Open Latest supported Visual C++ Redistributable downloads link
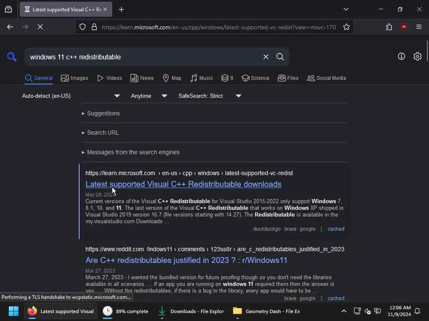This screenshot has height=321, width=429. tap(183, 184)
